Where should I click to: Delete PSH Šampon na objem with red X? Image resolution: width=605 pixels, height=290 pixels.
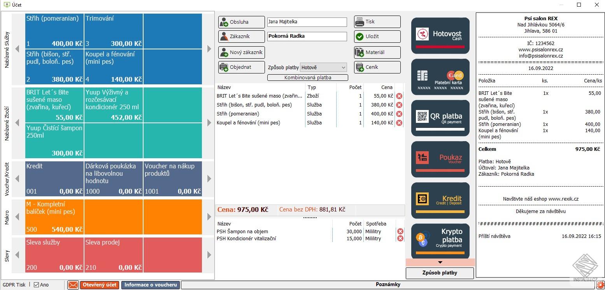tap(400, 231)
